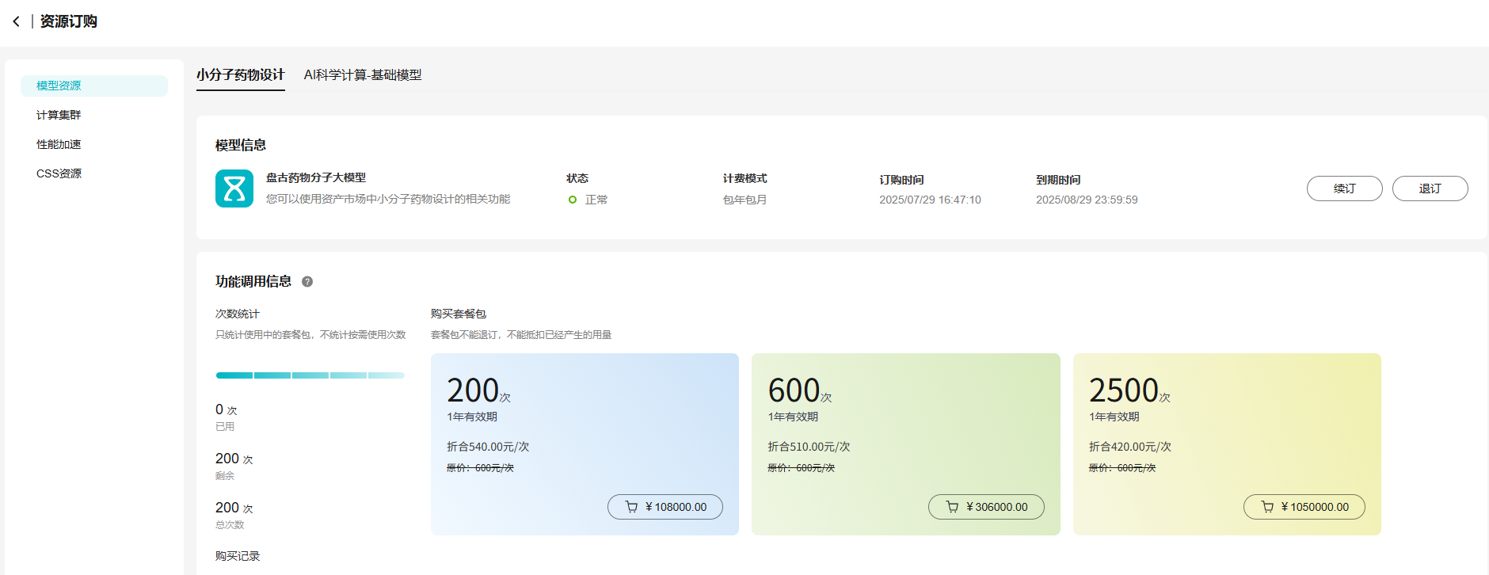Screen dimensions: 1489x575
Task: Go to 性能加速 in the sidebar
Action: (x=59, y=144)
